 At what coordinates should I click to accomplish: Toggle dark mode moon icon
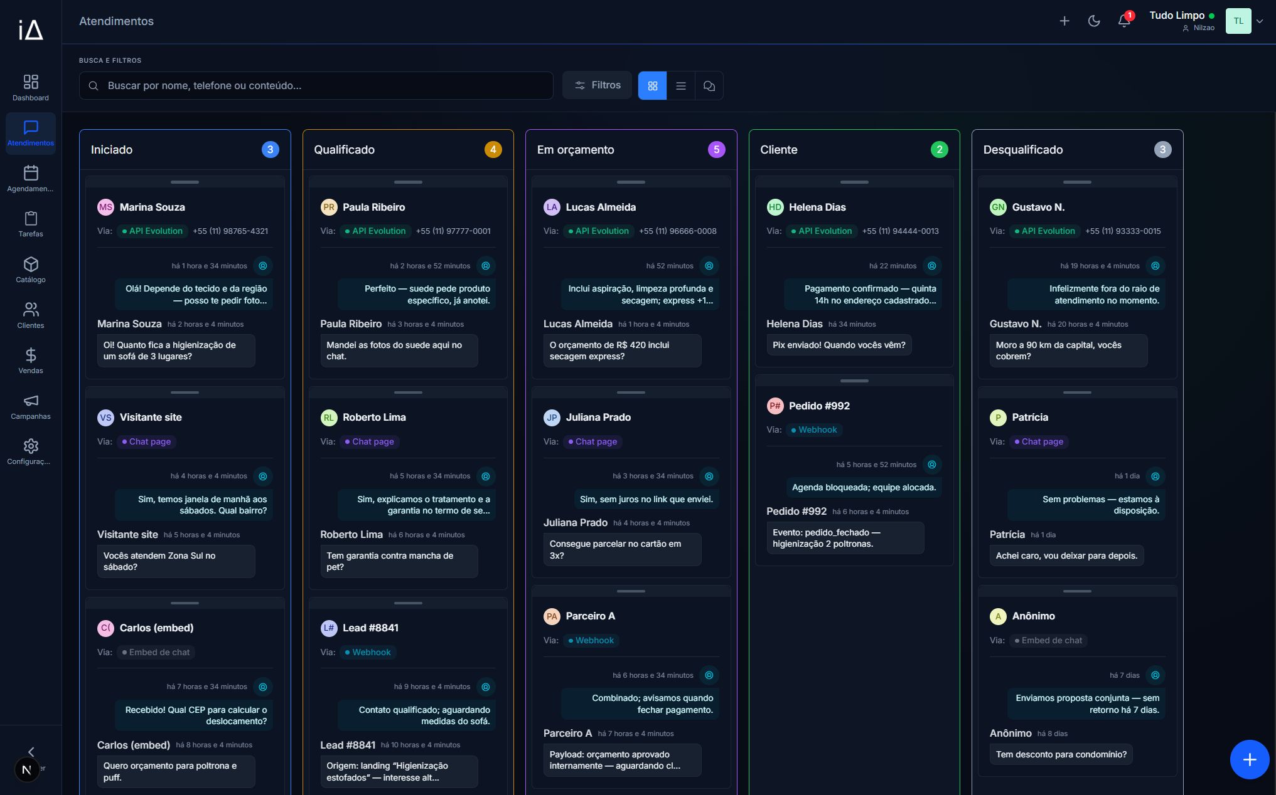coord(1094,21)
